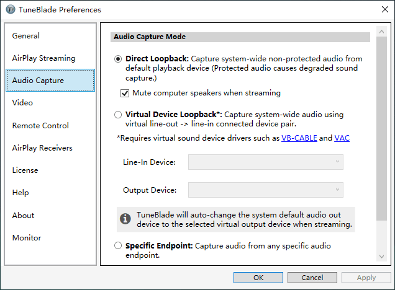This screenshot has height=290, width=395.
Task: Close the TuneBlade Preferences window
Action: coord(384,9)
